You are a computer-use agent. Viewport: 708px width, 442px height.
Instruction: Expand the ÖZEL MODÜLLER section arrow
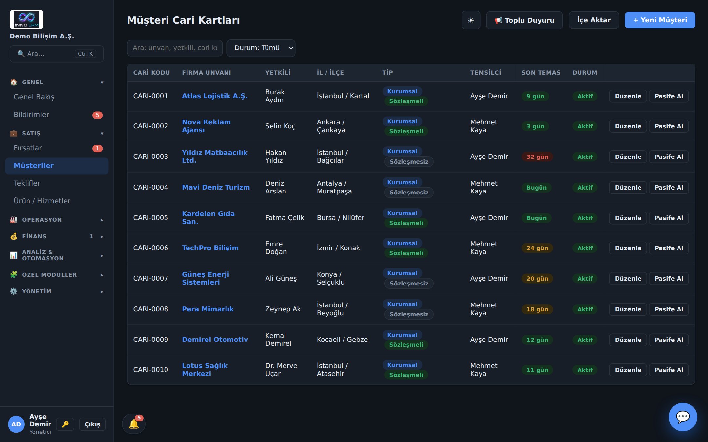102,275
